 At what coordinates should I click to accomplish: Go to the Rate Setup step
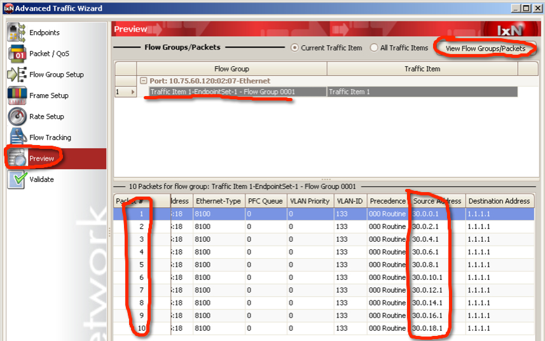(x=46, y=116)
